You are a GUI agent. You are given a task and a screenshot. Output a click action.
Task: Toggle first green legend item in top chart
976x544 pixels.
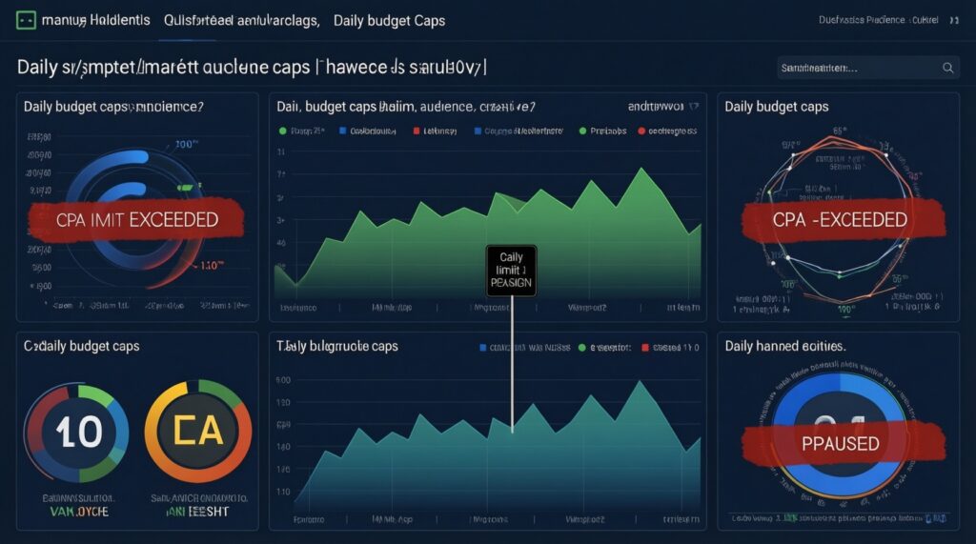(283, 131)
